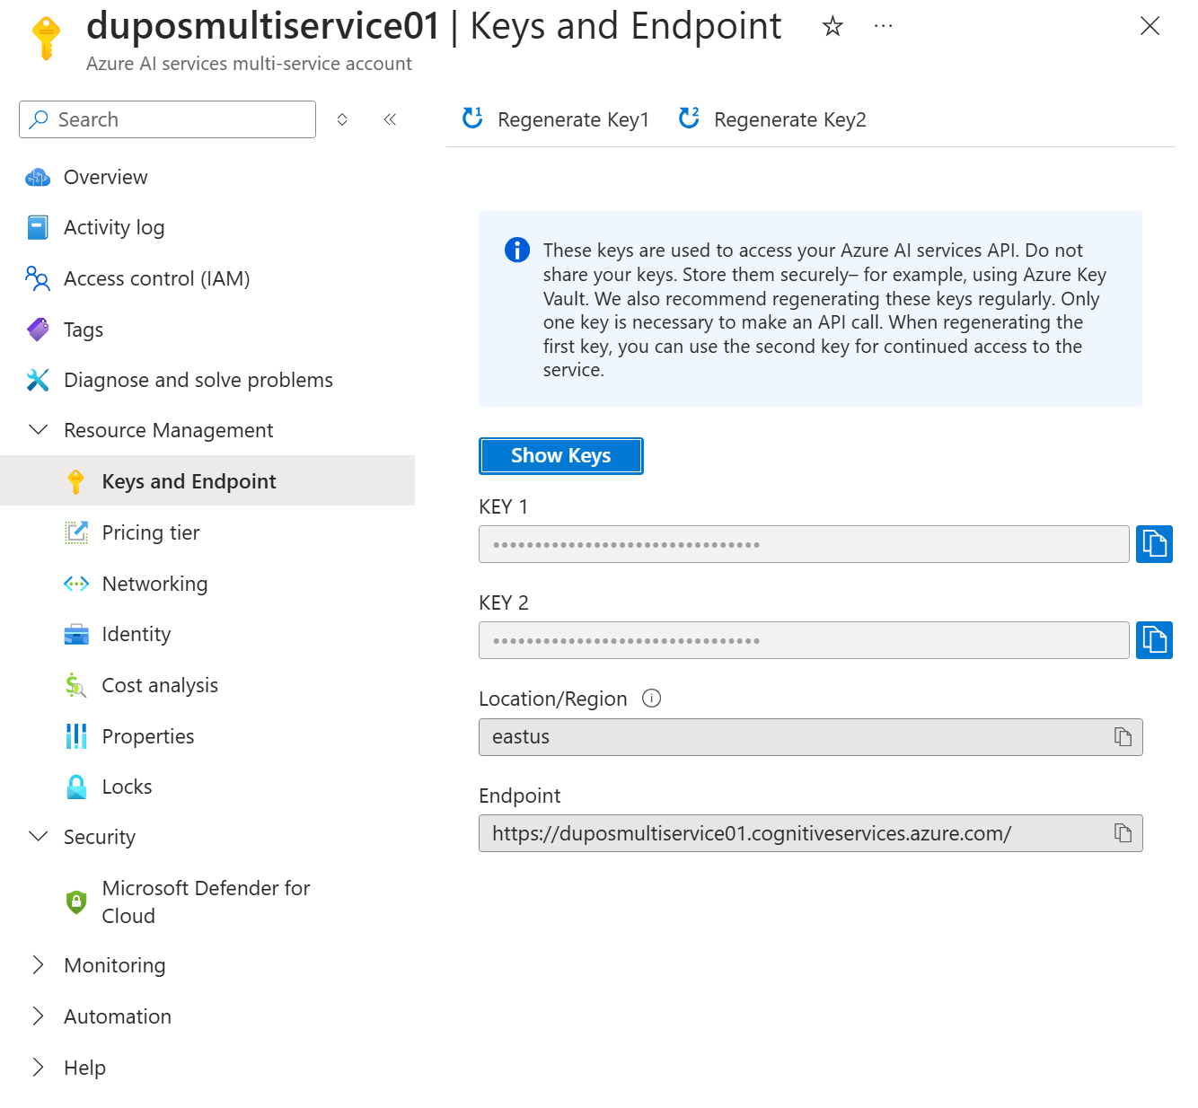This screenshot has width=1198, height=1108.
Task: Favorite this resource with the star icon
Action: pyautogui.click(x=832, y=26)
